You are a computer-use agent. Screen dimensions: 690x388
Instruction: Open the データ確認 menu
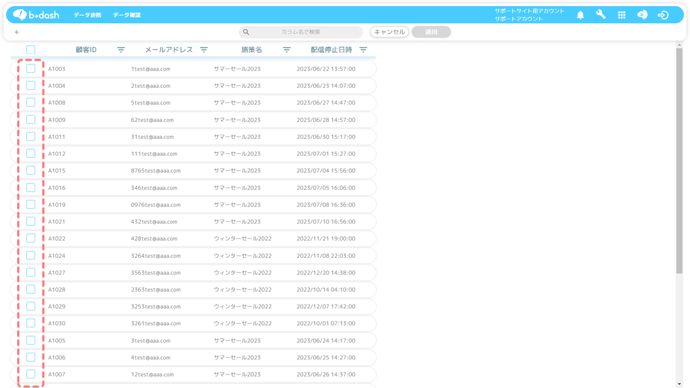pos(127,15)
